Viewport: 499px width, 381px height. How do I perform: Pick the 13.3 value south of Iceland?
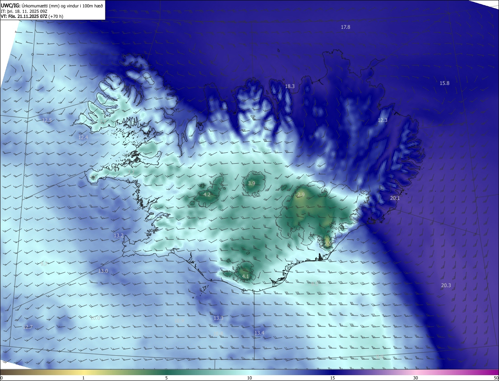pyautogui.click(x=218, y=318)
